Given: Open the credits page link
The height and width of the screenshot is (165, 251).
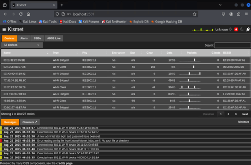Looking at the screenshot, I should click(x=64, y=163).
